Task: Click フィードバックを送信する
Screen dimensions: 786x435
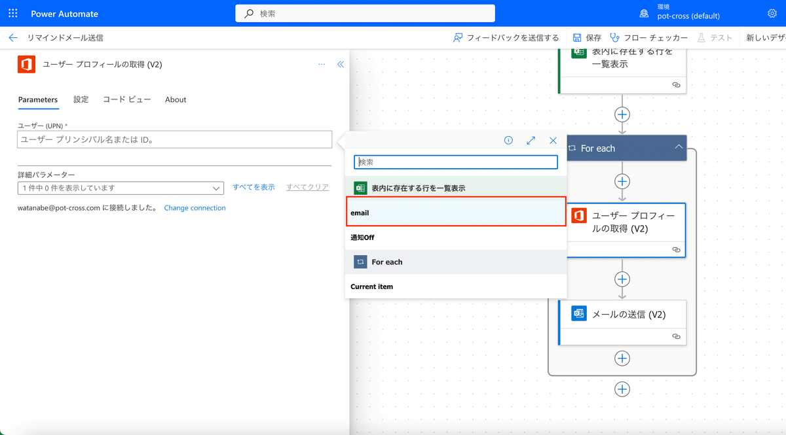Action: [x=506, y=38]
